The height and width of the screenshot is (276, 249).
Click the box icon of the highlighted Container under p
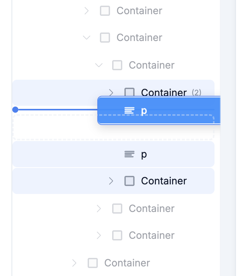[129, 181]
